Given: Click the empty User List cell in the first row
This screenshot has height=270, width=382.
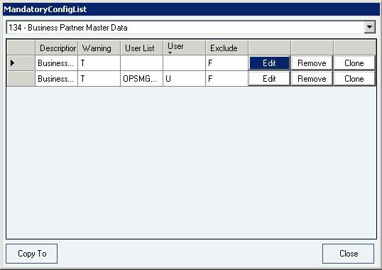Looking at the screenshot, I should tap(141, 63).
